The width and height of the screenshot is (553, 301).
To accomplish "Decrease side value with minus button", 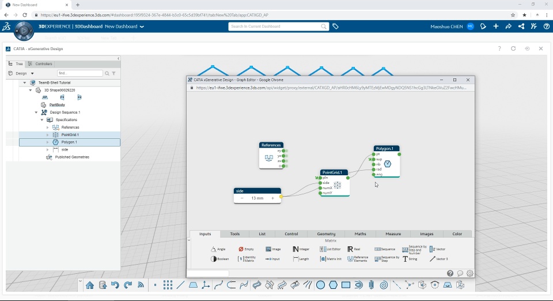I will click(242, 198).
